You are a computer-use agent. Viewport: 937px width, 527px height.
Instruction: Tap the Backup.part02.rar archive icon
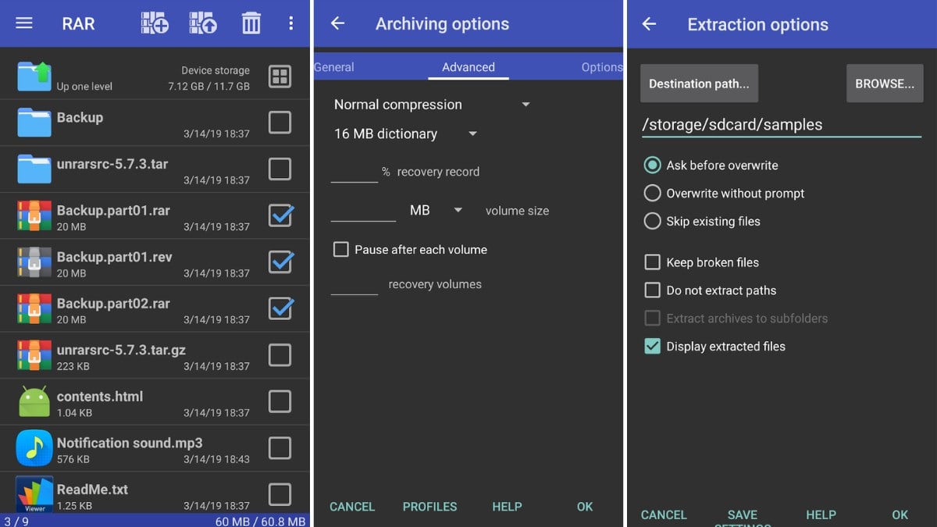pyautogui.click(x=34, y=308)
